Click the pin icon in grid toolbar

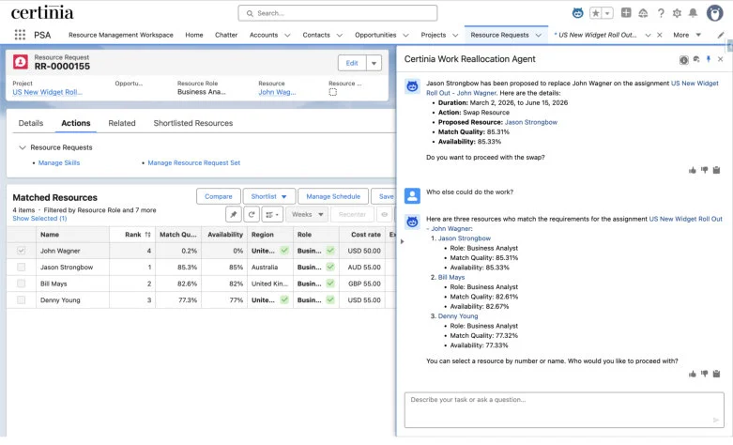(x=234, y=214)
